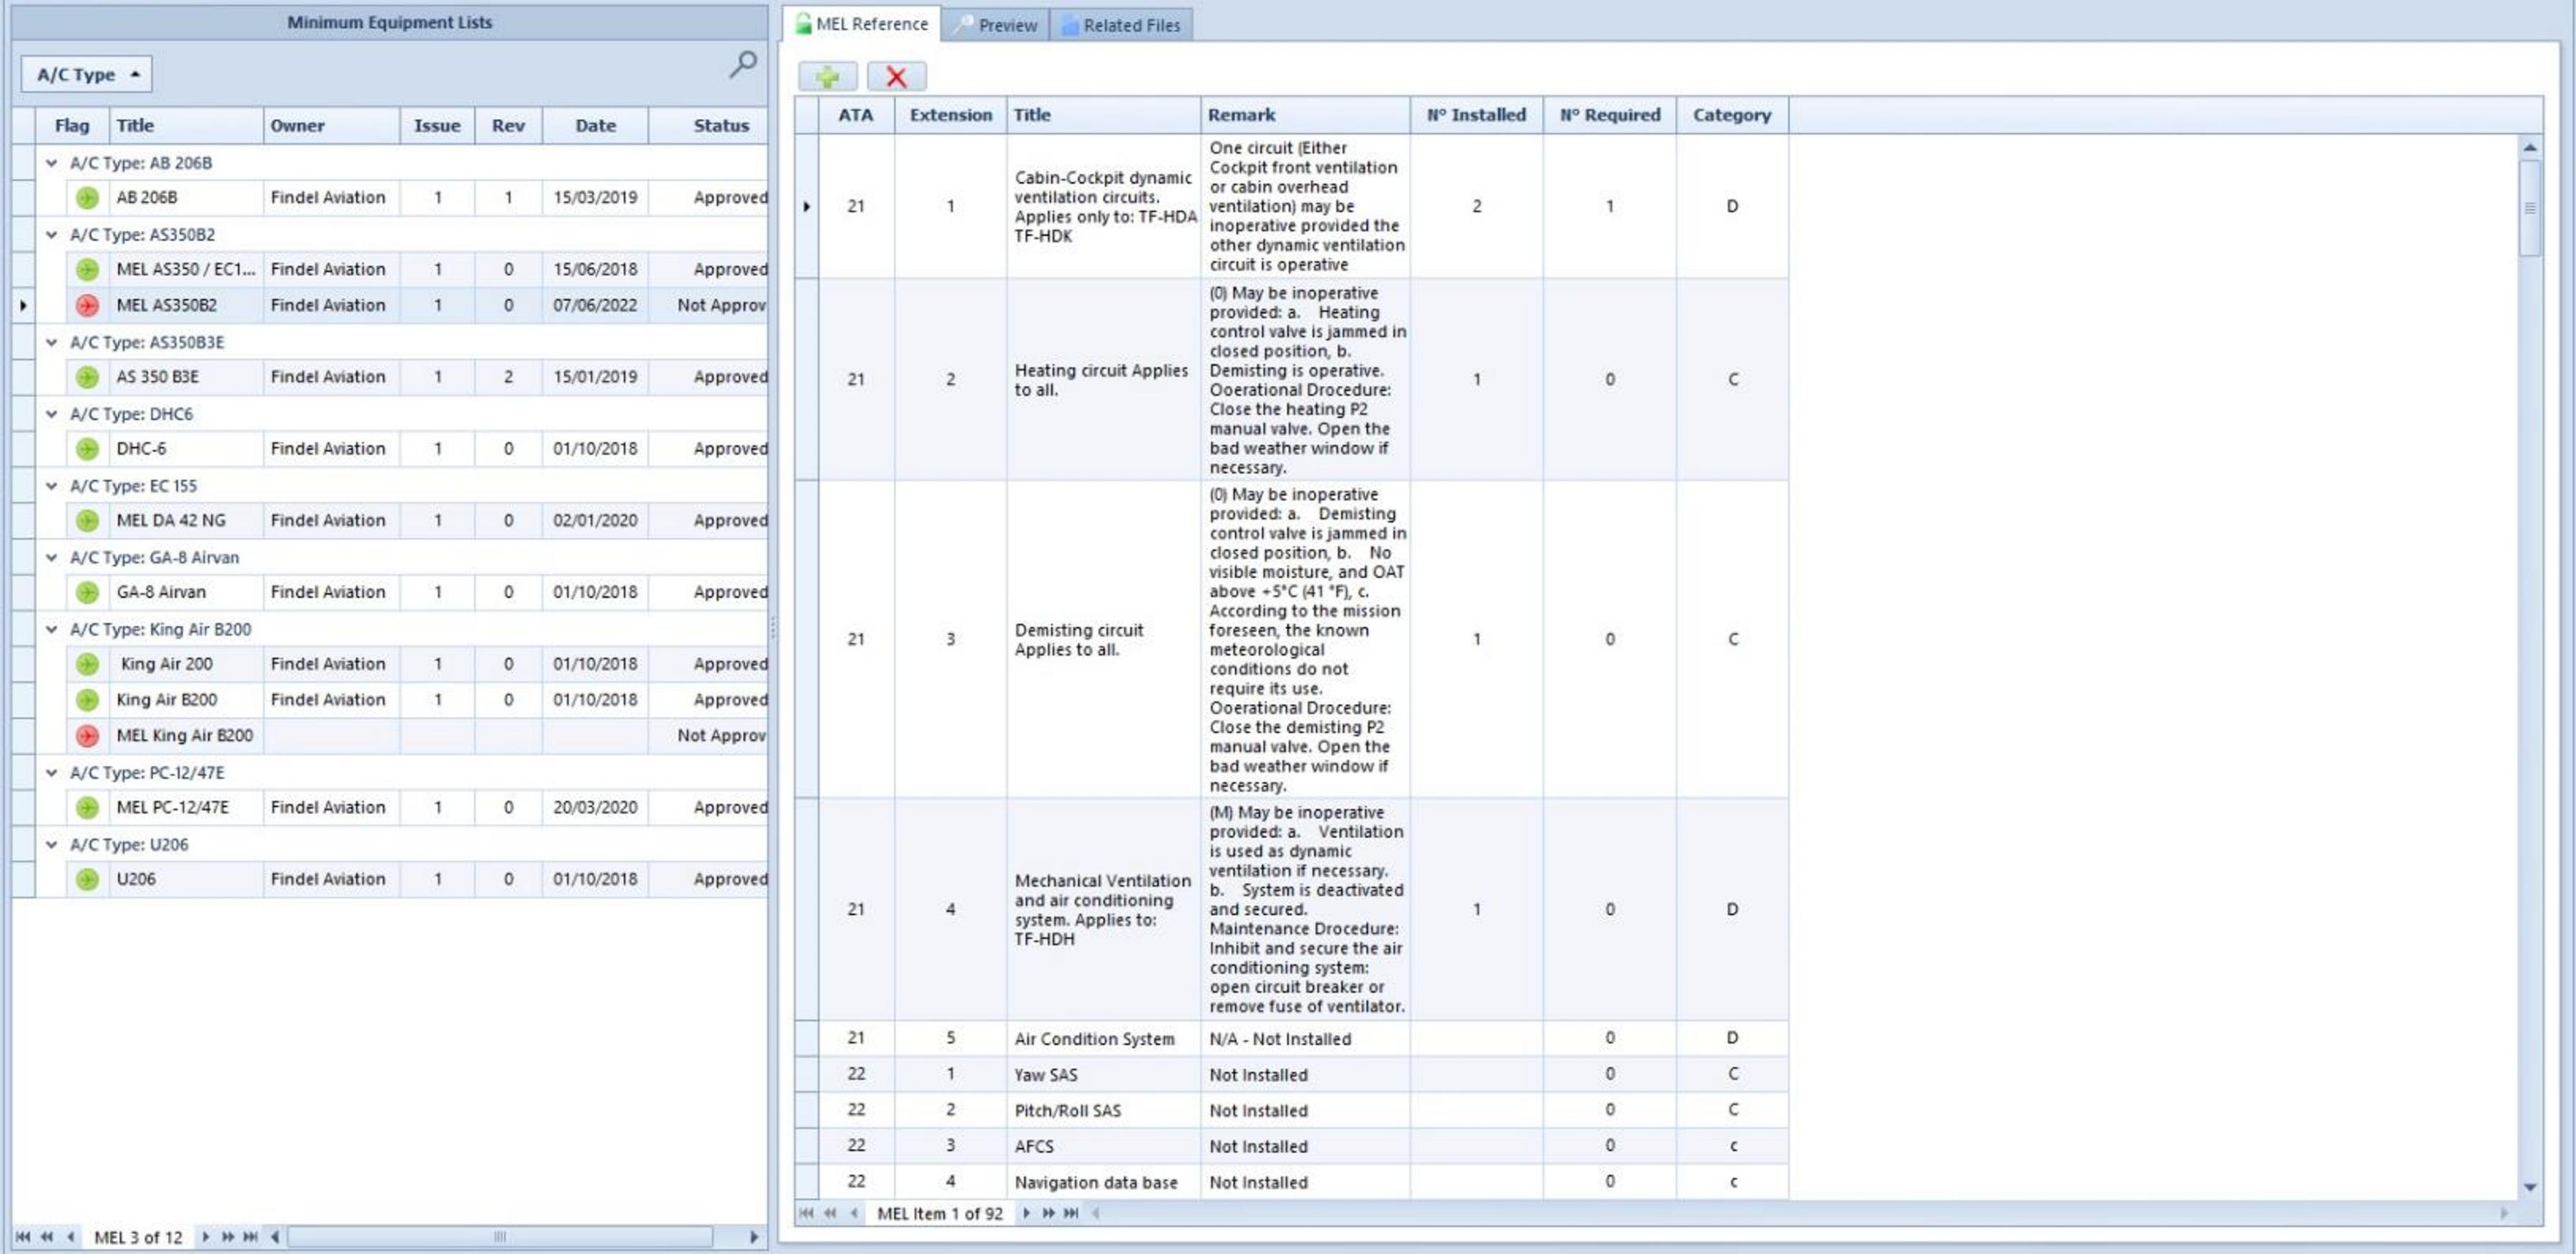The width and height of the screenshot is (2576, 1254).
Task: Sort by the Status column header
Action: pyautogui.click(x=709, y=126)
